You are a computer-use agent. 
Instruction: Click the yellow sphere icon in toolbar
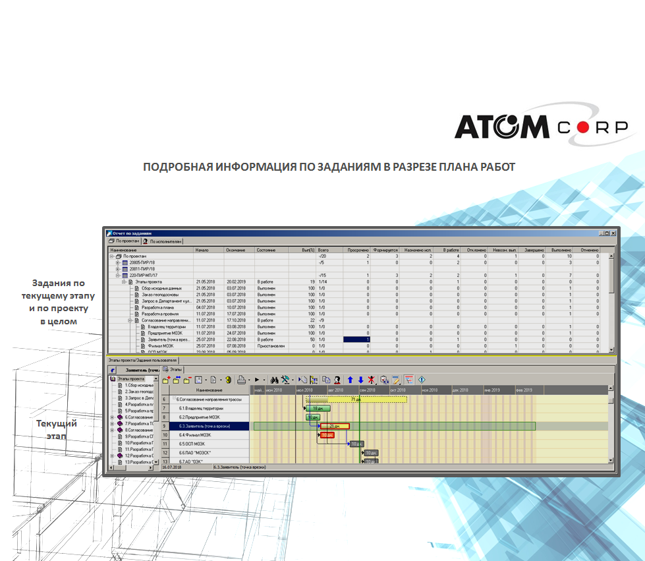pos(228,380)
